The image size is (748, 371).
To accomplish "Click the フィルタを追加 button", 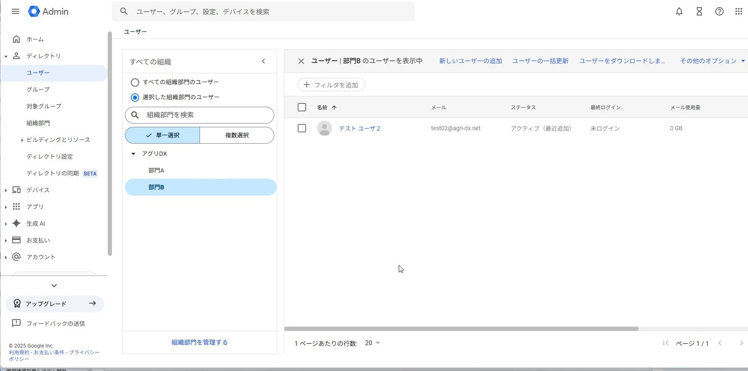I will [x=331, y=85].
